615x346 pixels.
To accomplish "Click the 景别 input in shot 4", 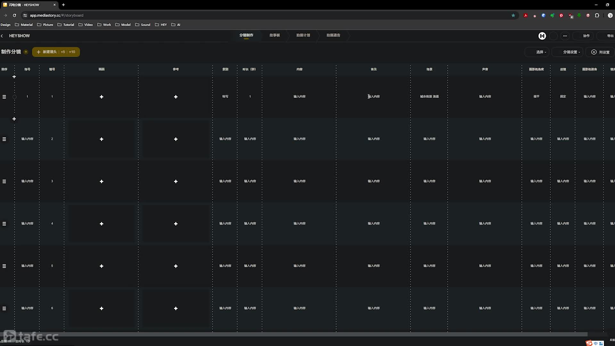I will pos(225,223).
